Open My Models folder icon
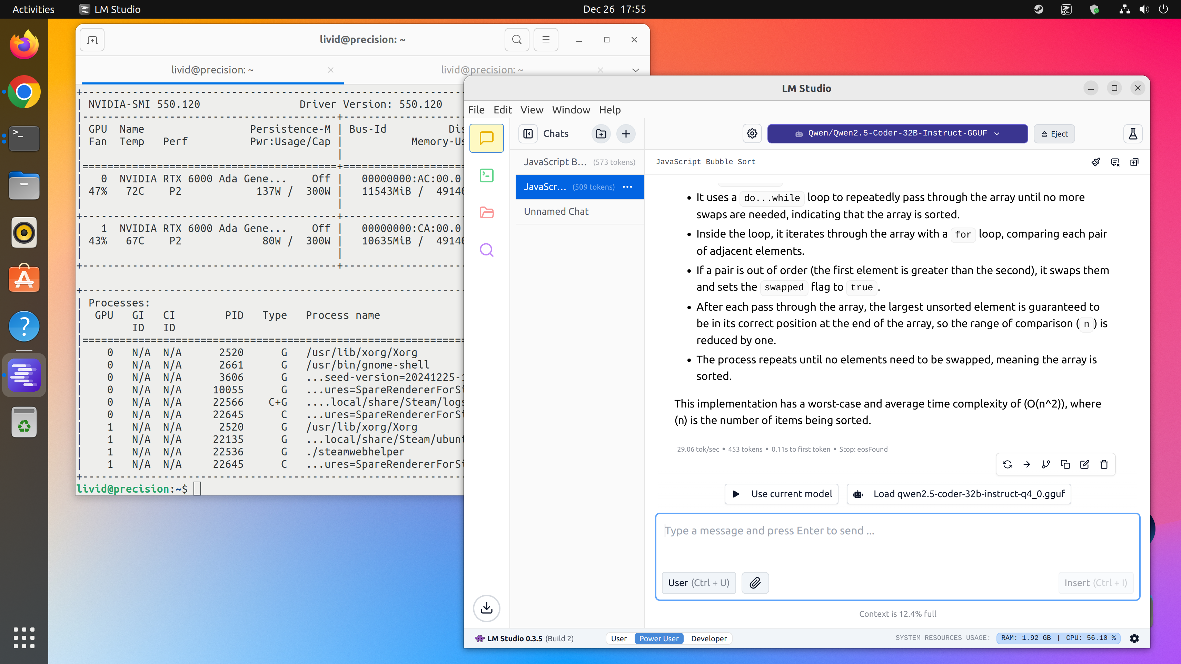 [486, 213]
